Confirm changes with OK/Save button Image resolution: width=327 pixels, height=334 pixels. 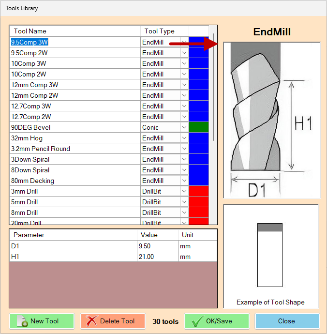(217, 321)
